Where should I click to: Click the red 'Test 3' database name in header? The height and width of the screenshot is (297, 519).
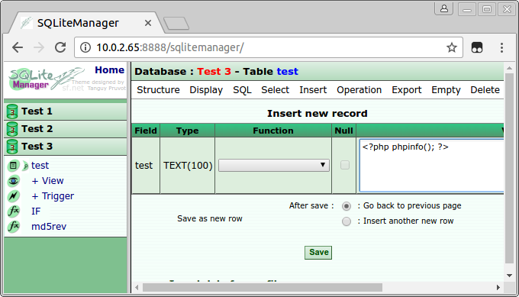(x=214, y=72)
